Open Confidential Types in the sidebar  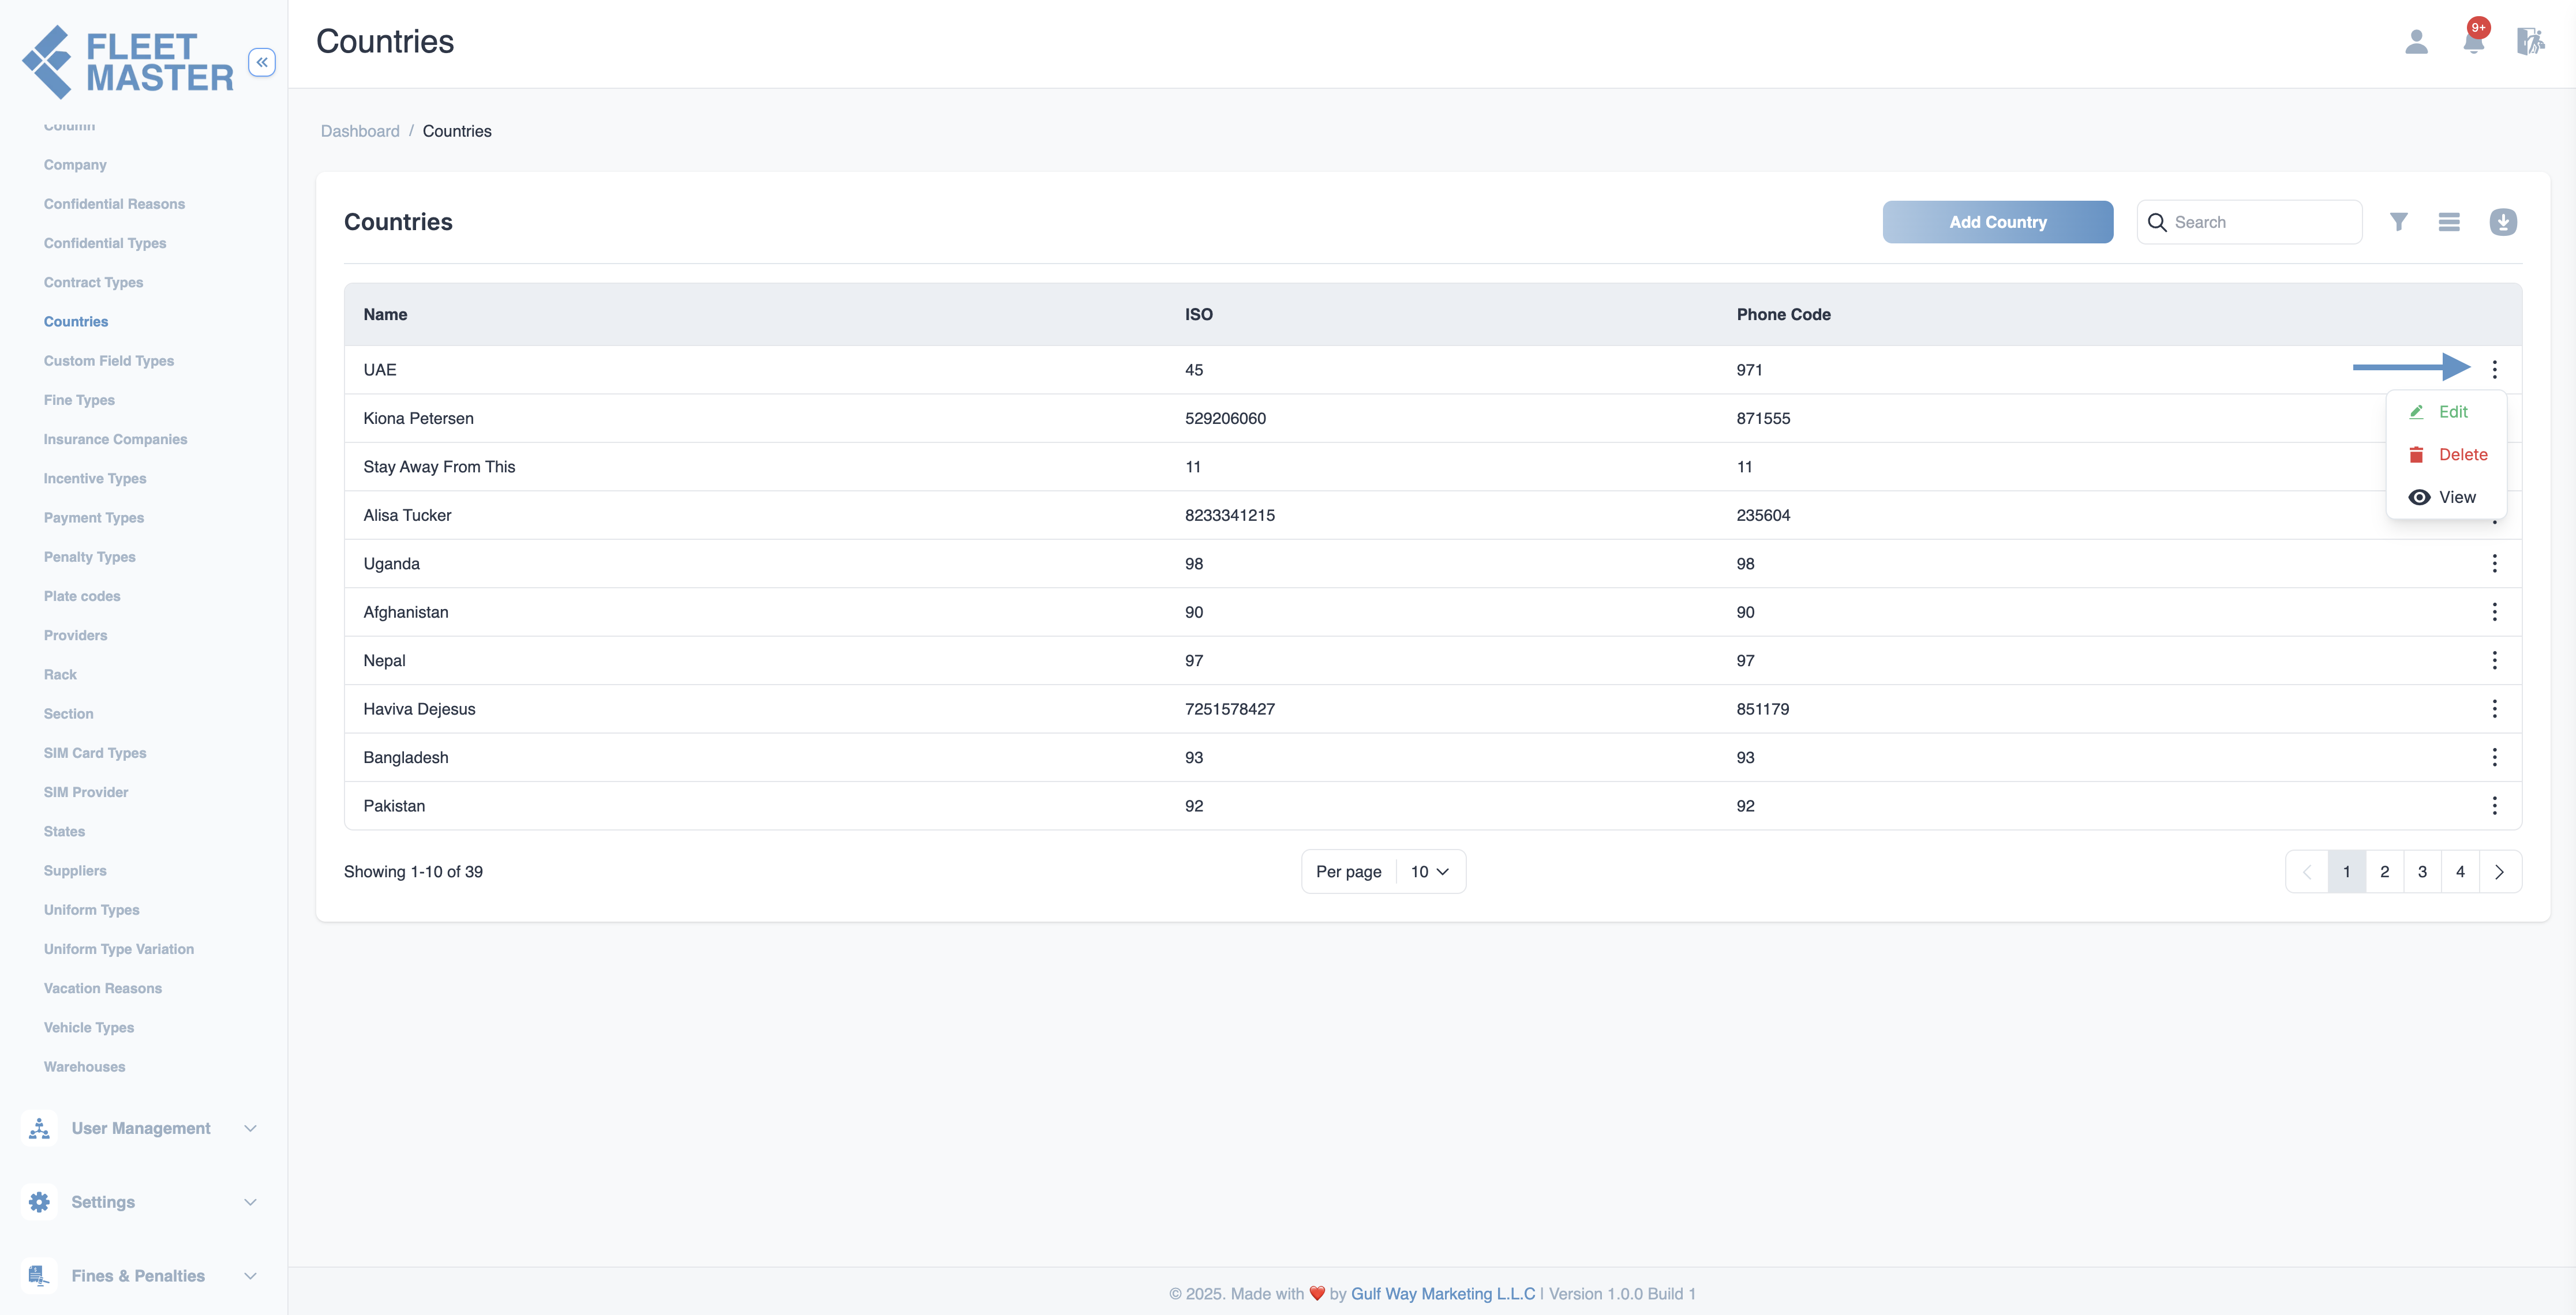tap(105, 243)
